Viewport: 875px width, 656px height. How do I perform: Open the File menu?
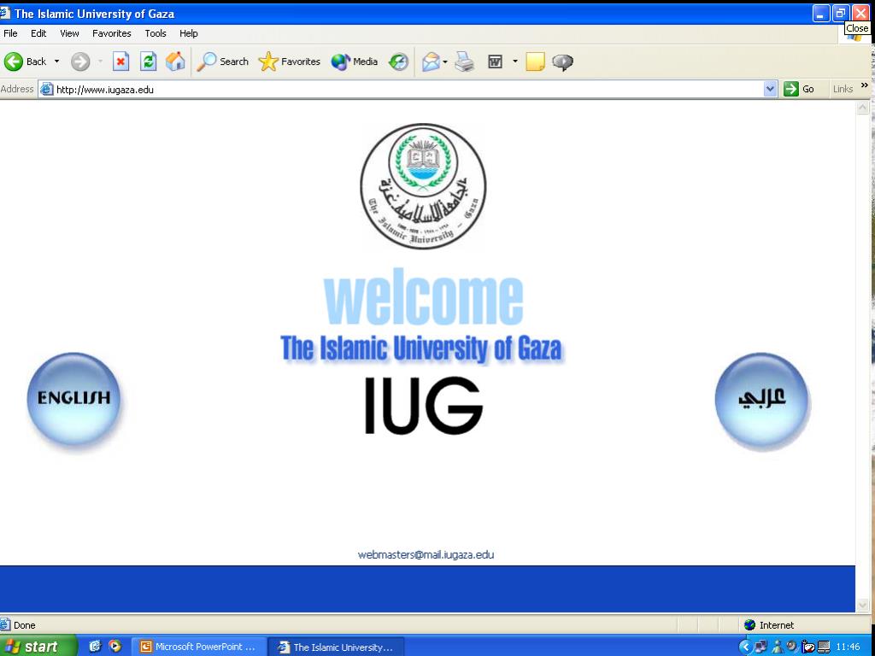click(10, 33)
